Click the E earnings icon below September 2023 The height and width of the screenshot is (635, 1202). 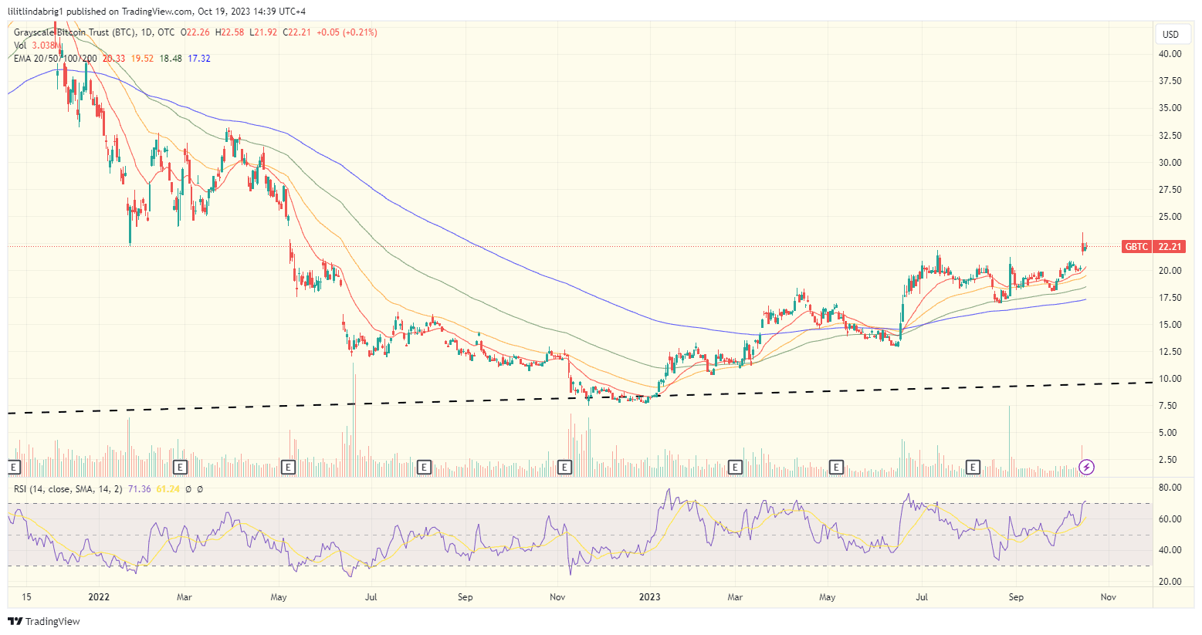[973, 467]
